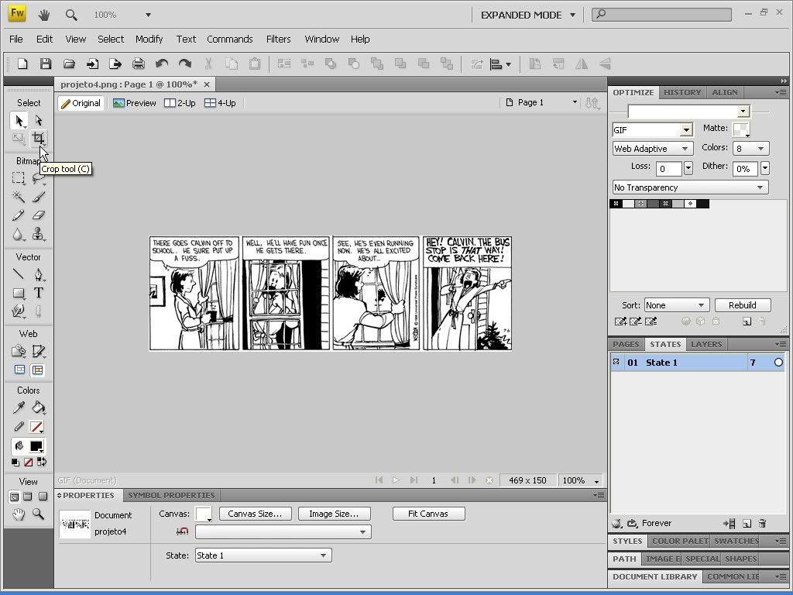Open the Sort dropdown
793x595 pixels.
coord(677,305)
